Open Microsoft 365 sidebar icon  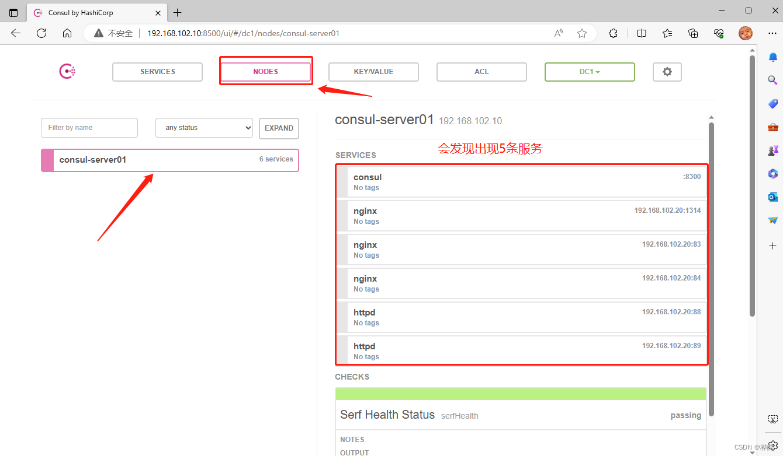pos(772,174)
